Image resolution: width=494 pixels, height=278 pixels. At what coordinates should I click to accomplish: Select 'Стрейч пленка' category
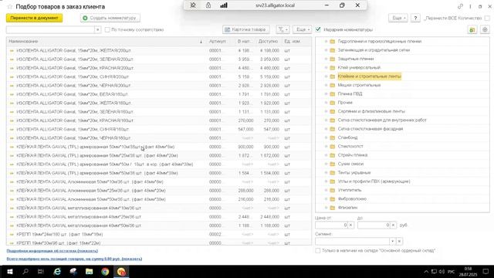353,155
